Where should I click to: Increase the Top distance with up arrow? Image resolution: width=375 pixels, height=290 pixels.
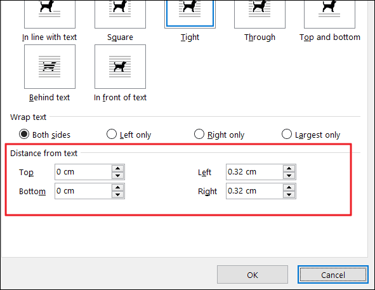click(117, 168)
